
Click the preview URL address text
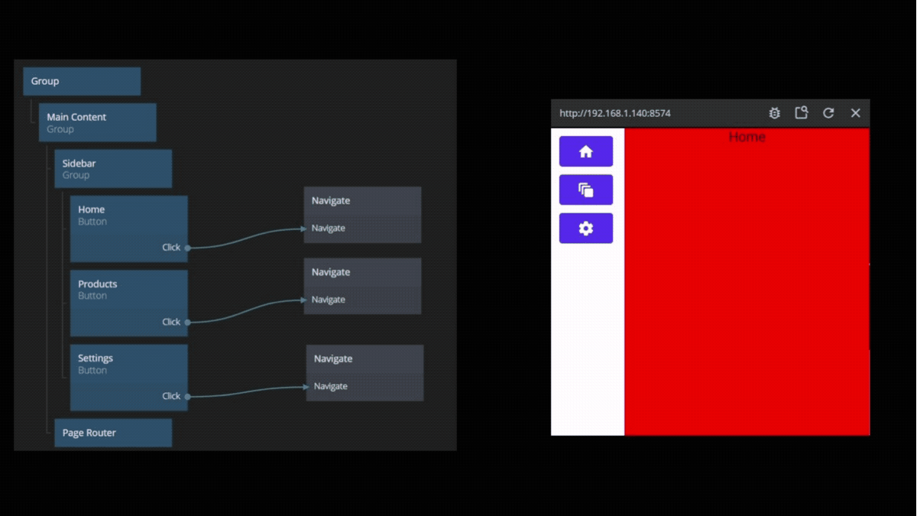pyautogui.click(x=614, y=113)
